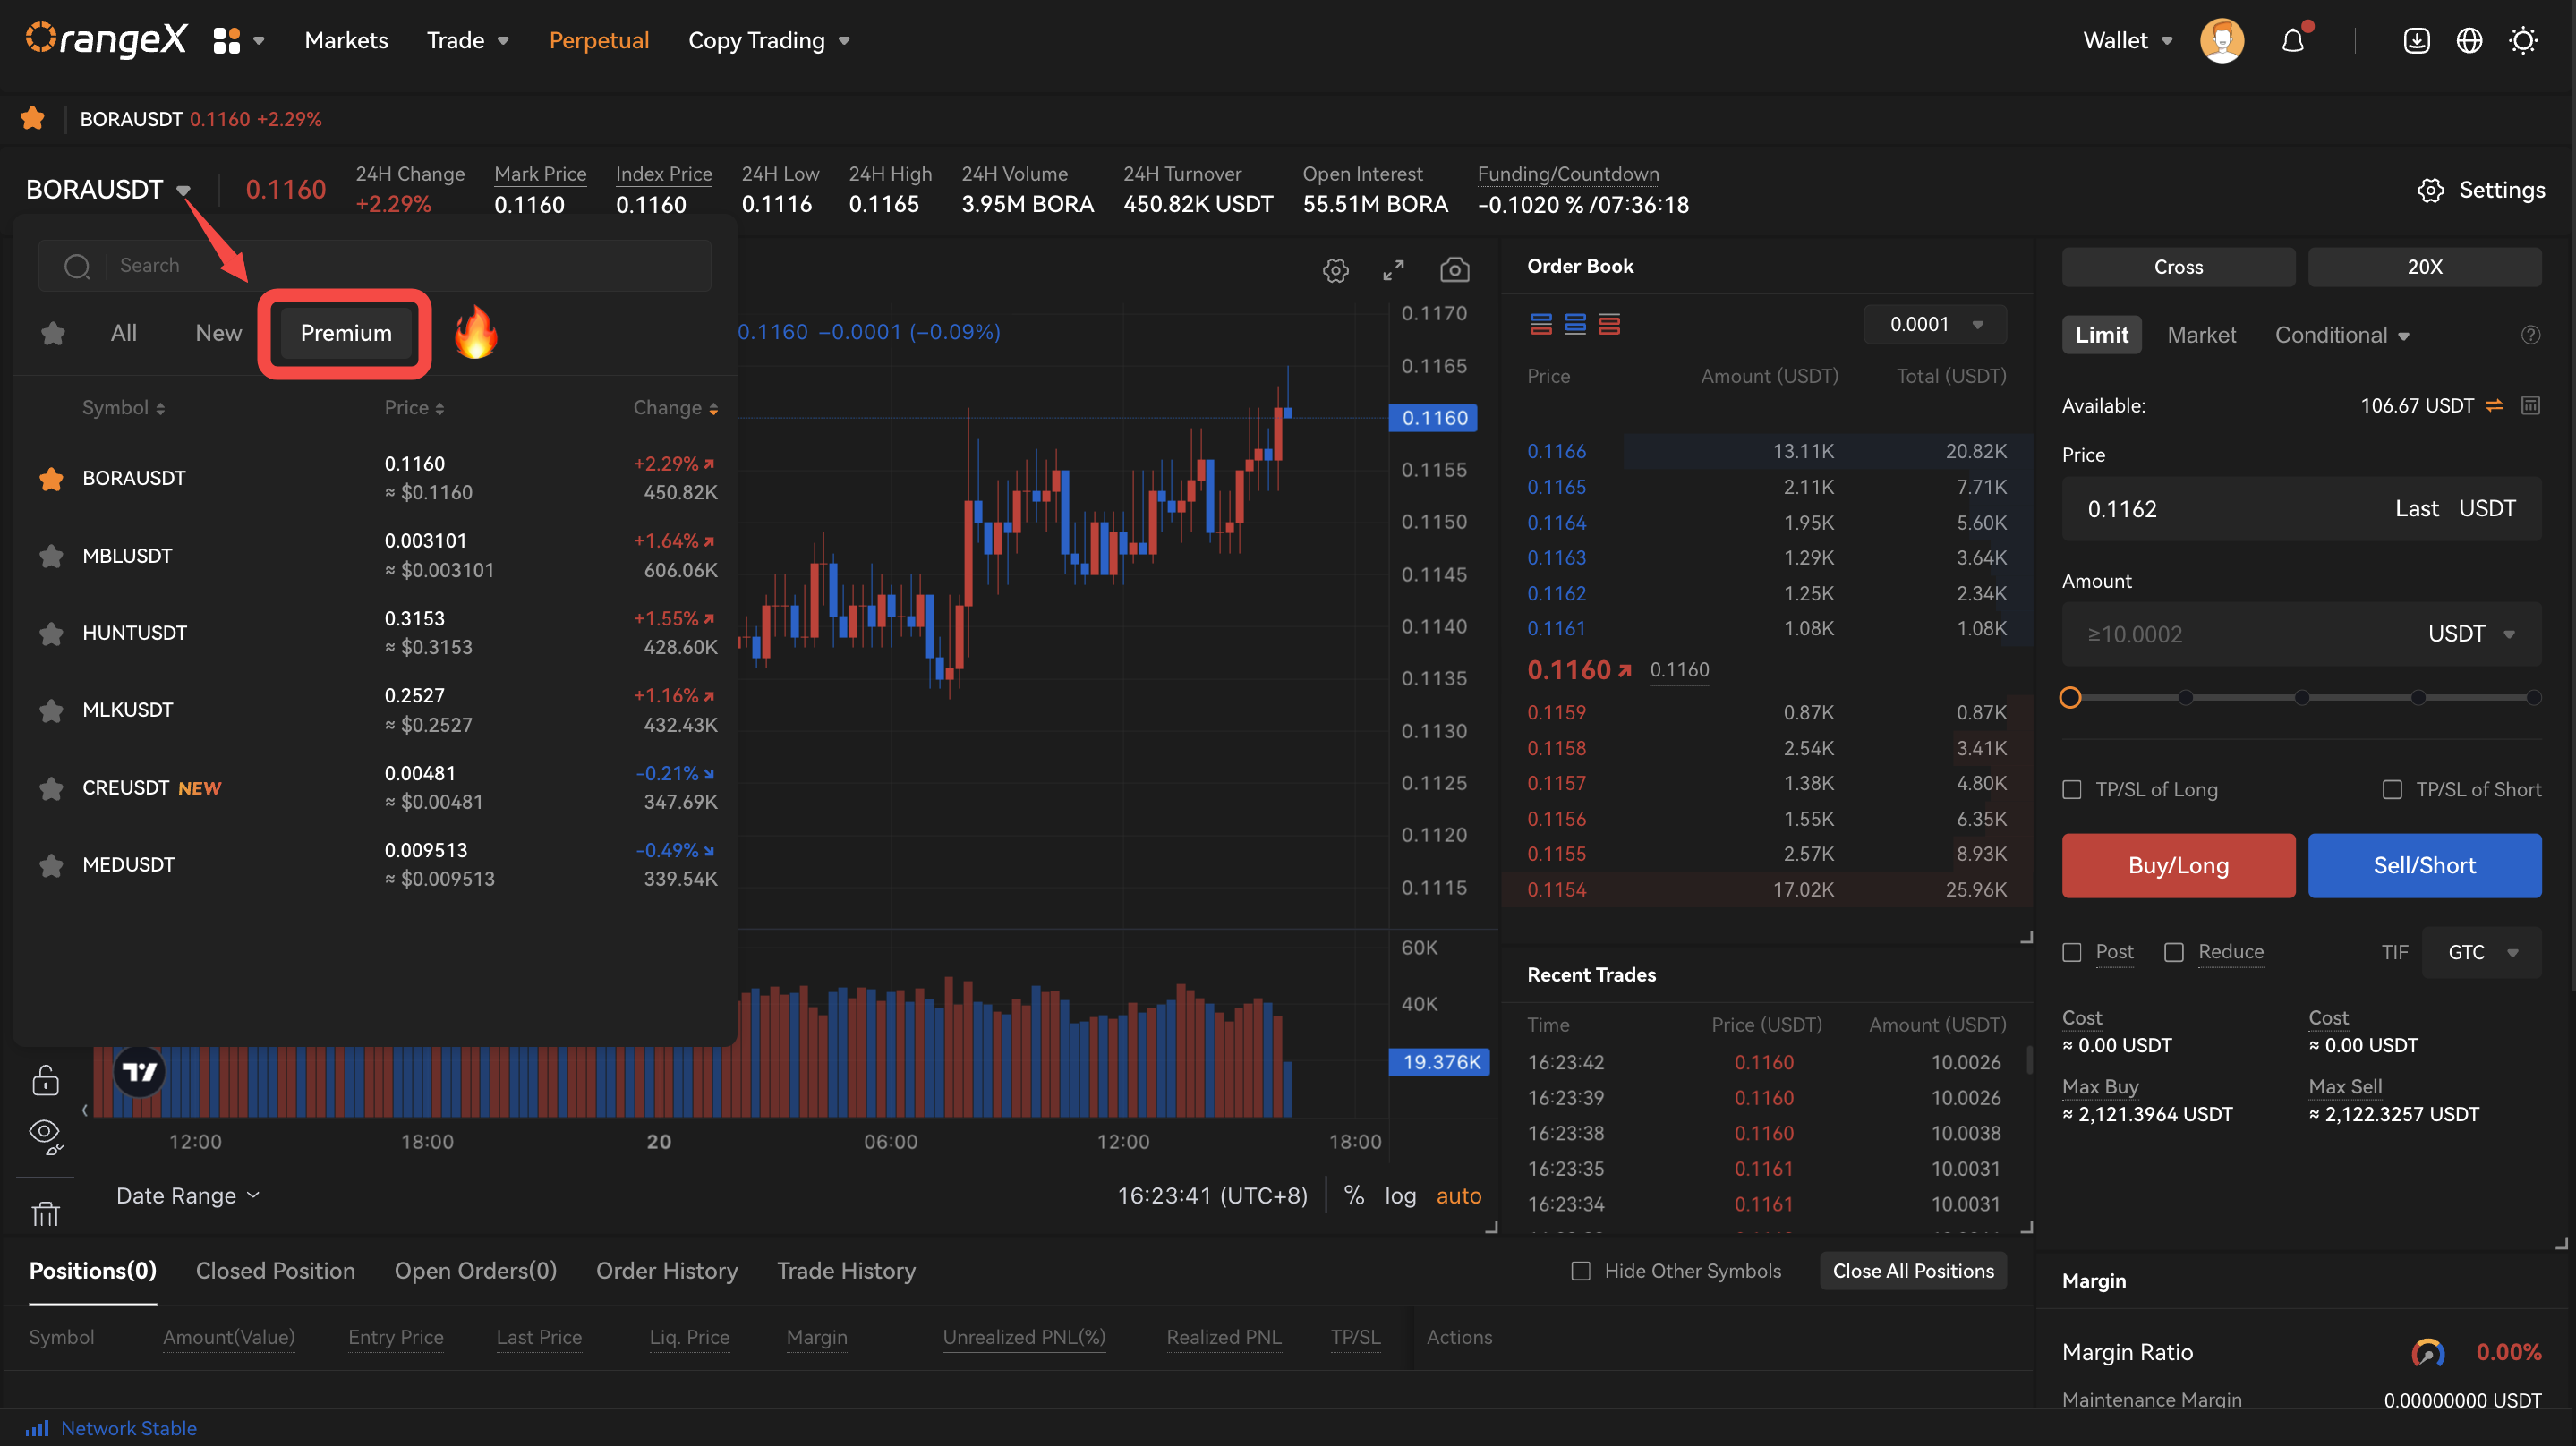Check the Reduce option
This screenshot has height=1446, width=2576.
(x=2174, y=952)
